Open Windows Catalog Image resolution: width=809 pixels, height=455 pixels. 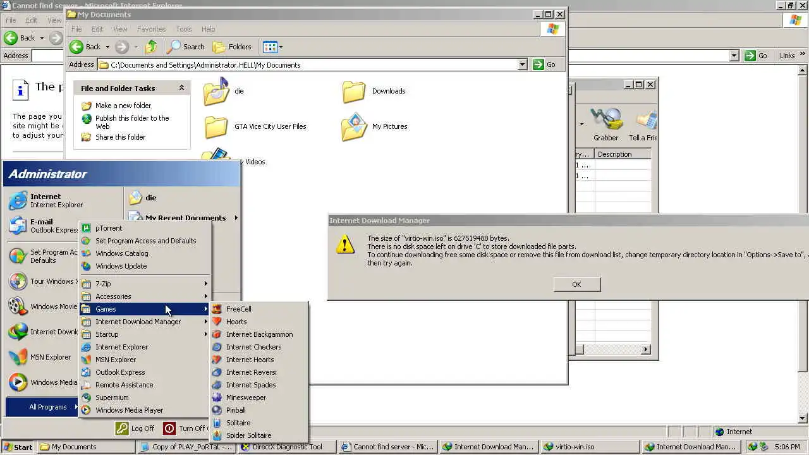click(x=145, y=253)
